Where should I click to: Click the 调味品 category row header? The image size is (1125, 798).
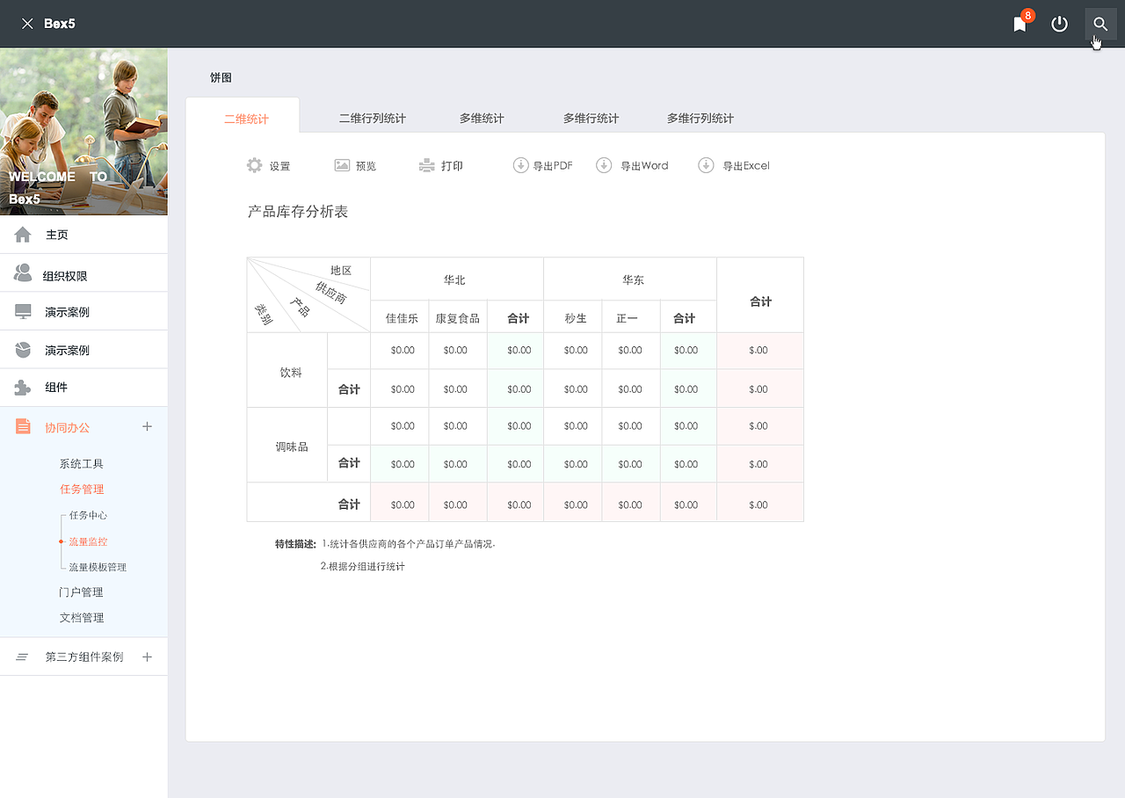point(287,446)
